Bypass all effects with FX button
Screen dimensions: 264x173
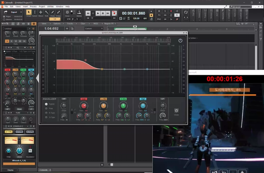pyautogui.click(x=159, y=15)
